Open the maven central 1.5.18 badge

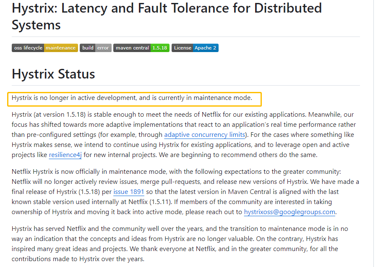click(141, 48)
